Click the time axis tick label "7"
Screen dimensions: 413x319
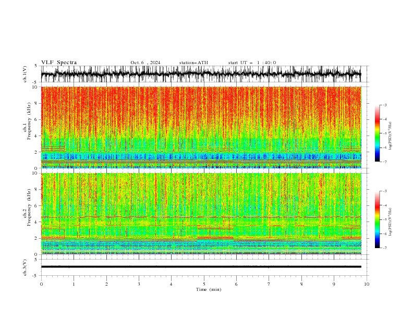click(x=269, y=284)
